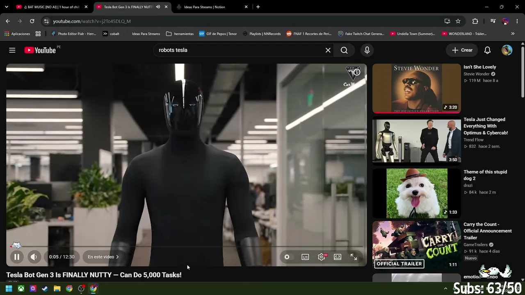Open the Windows Start menu

9,288
